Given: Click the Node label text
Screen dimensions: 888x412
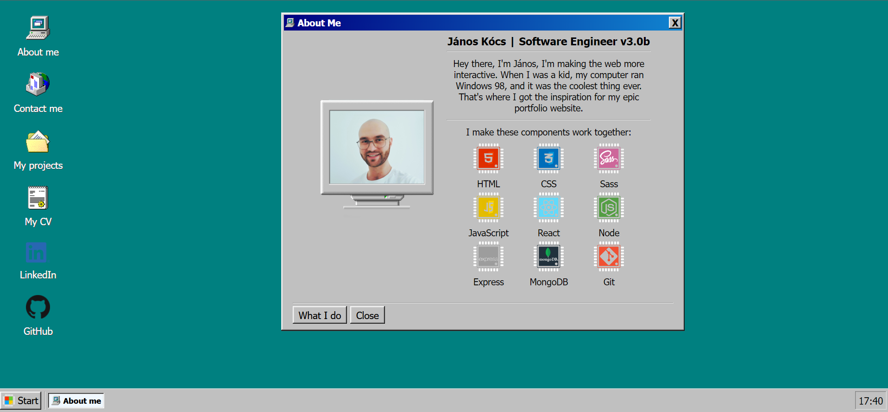Looking at the screenshot, I should 609,233.
